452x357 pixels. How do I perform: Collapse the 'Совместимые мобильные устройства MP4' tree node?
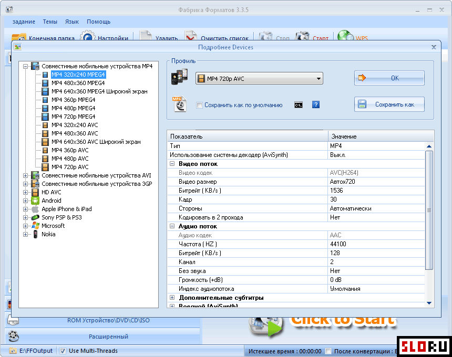tap(25, 66)
